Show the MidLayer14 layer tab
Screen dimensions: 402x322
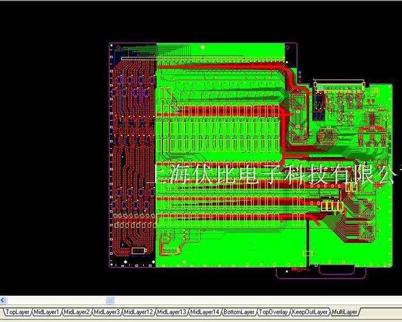point(205,312)
